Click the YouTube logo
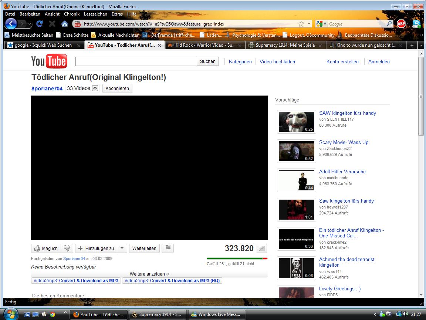 coord(49,61)
